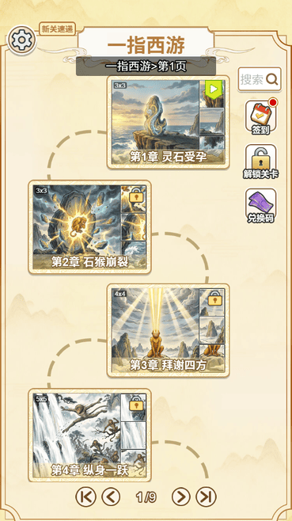The image size is (292, 521).
Task: Click the 一指西游>第1页 breadcrumb bar
Action: (x=146, y=67)
